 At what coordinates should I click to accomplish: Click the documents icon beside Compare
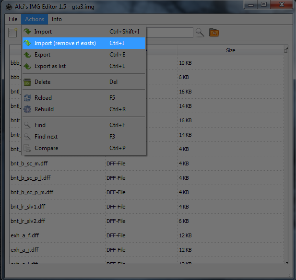coord(27,148)
